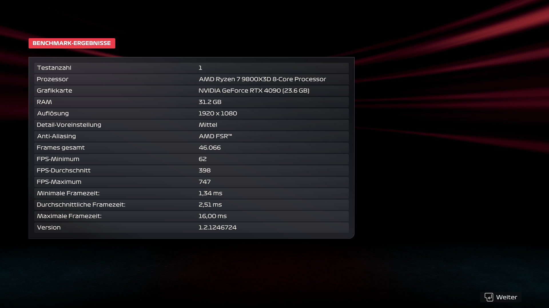Click the Auflösung 1920 x 1080 value
The image size is (549, 308).
pyautogui.click(x=218, y=114)
